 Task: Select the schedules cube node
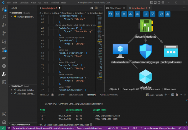click(146, 77)
